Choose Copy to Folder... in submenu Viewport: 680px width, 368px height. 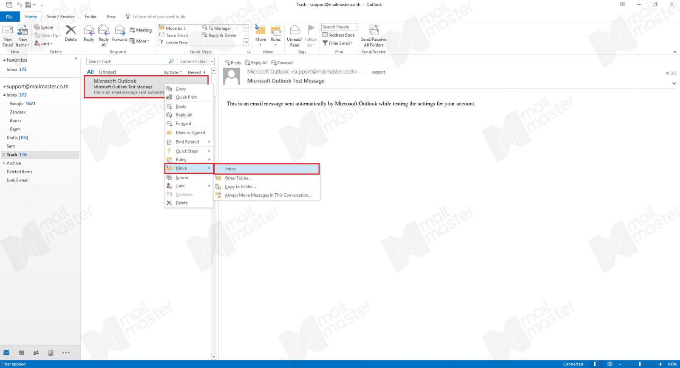coord(266,187)
